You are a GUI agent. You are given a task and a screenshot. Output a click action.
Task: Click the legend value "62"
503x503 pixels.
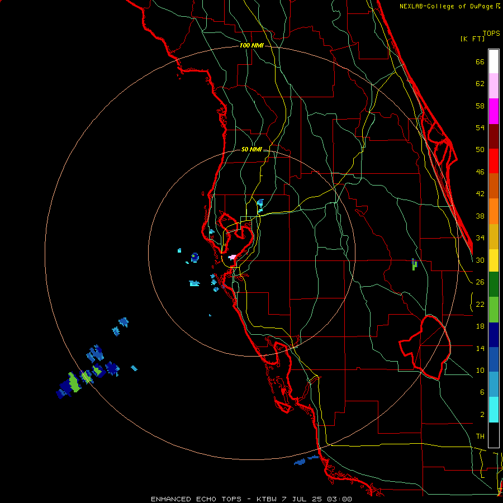click(x=480, y=84)
